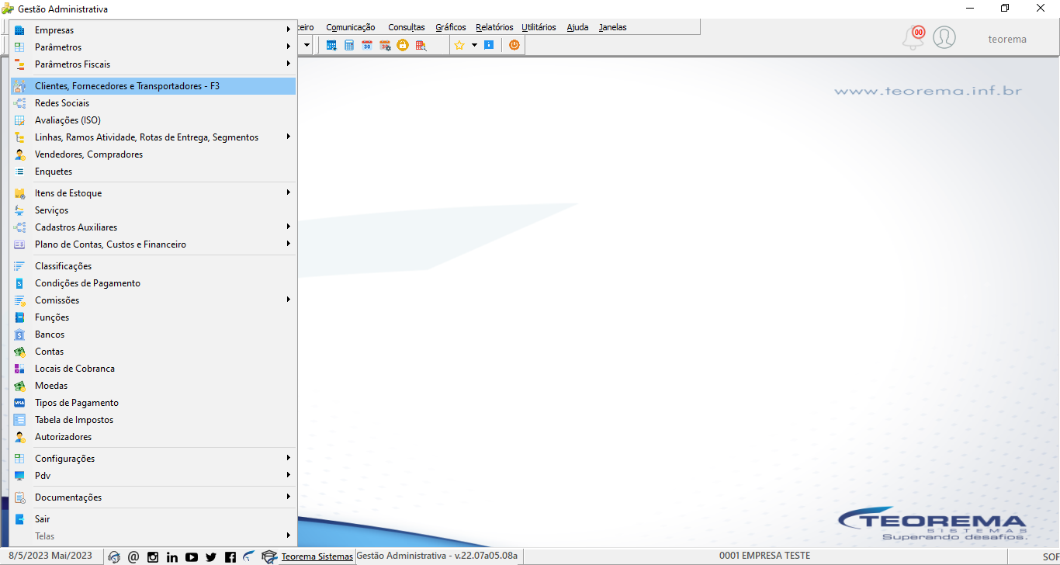The height and width of the screenshot is (565, 1060).
Task: Open the calculator toolbar icon
Action: (349, 46)
